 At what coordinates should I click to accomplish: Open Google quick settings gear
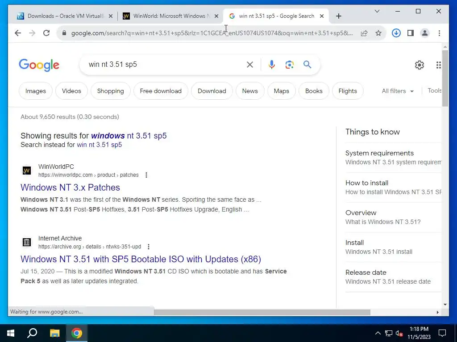click(420, 65)
